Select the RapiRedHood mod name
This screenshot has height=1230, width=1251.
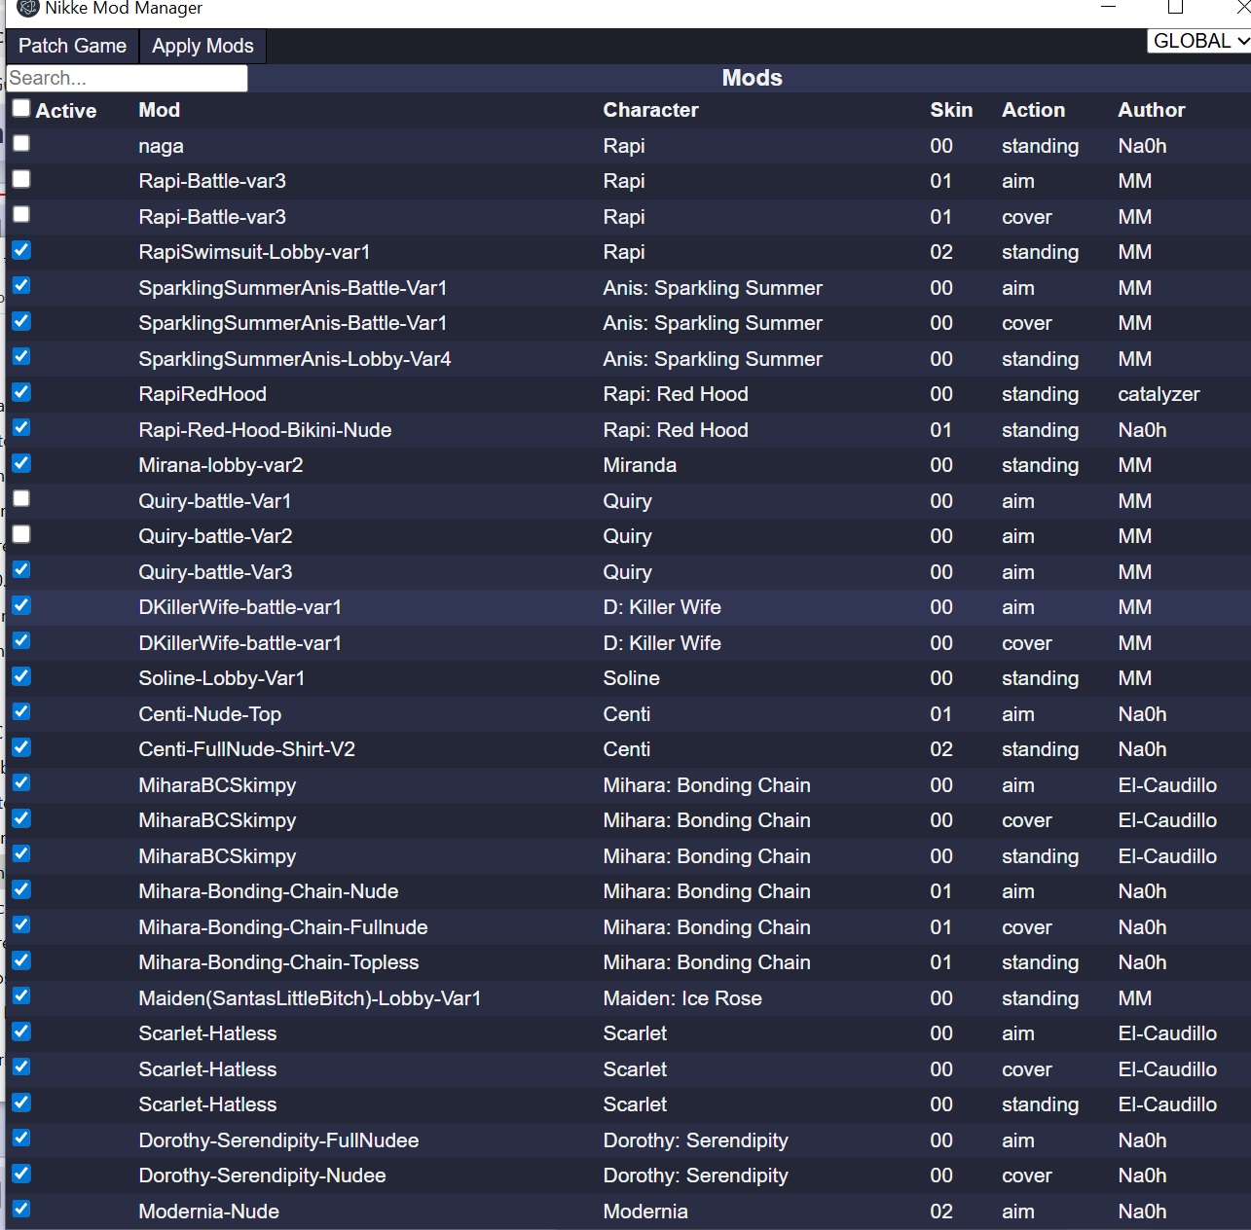point(202,394)
